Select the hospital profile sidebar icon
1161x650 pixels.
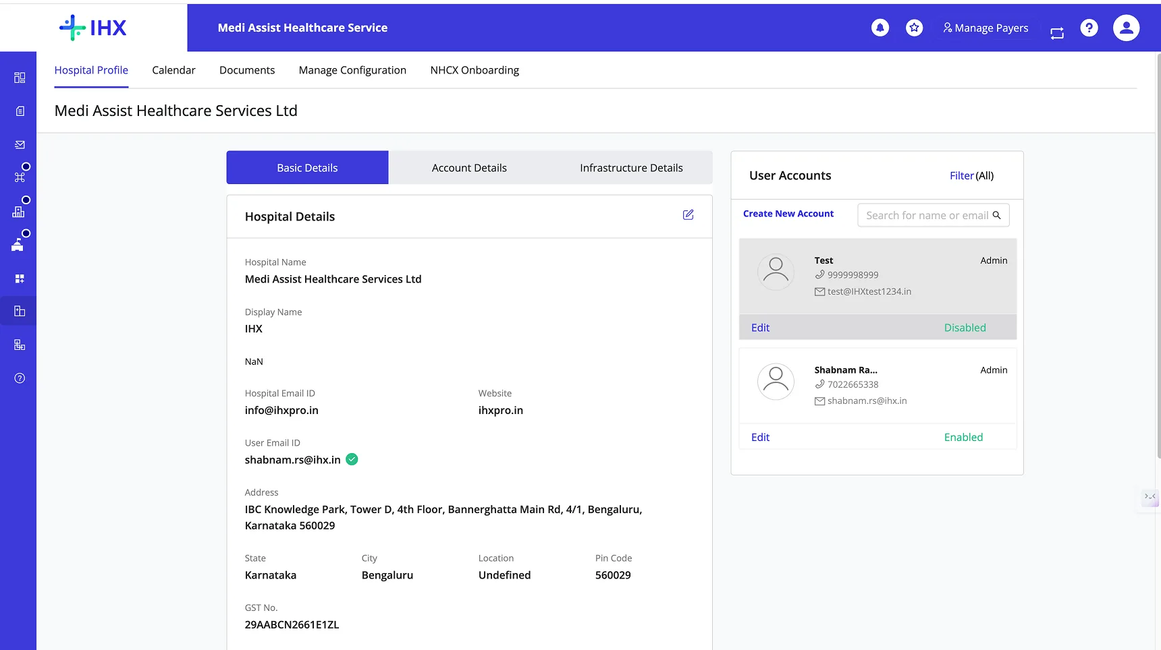(x=20, y=312)
